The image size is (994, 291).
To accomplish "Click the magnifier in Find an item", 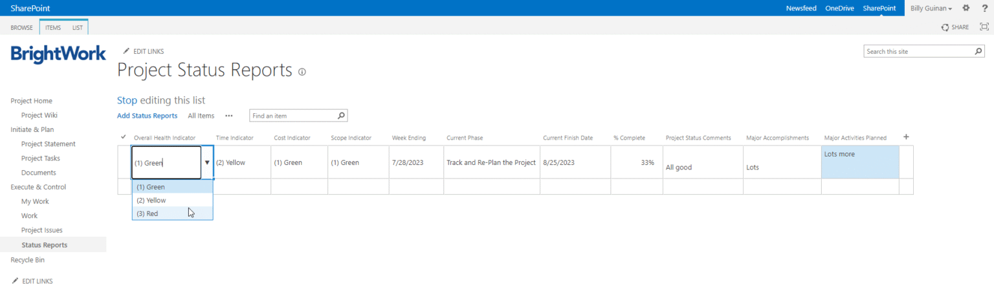I will pos(342,115).
